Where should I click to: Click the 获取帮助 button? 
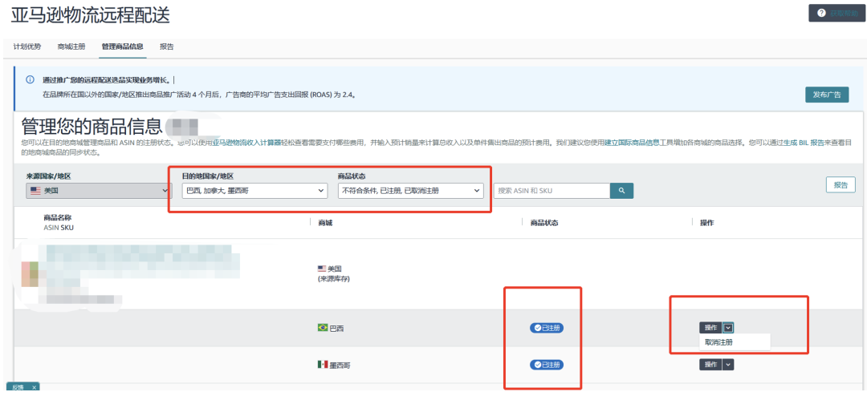coord(837,14)
